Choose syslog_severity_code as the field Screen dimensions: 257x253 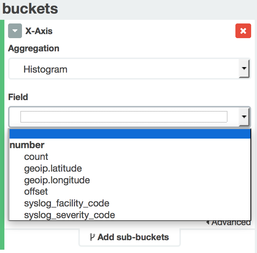click(x=70, y=215)
